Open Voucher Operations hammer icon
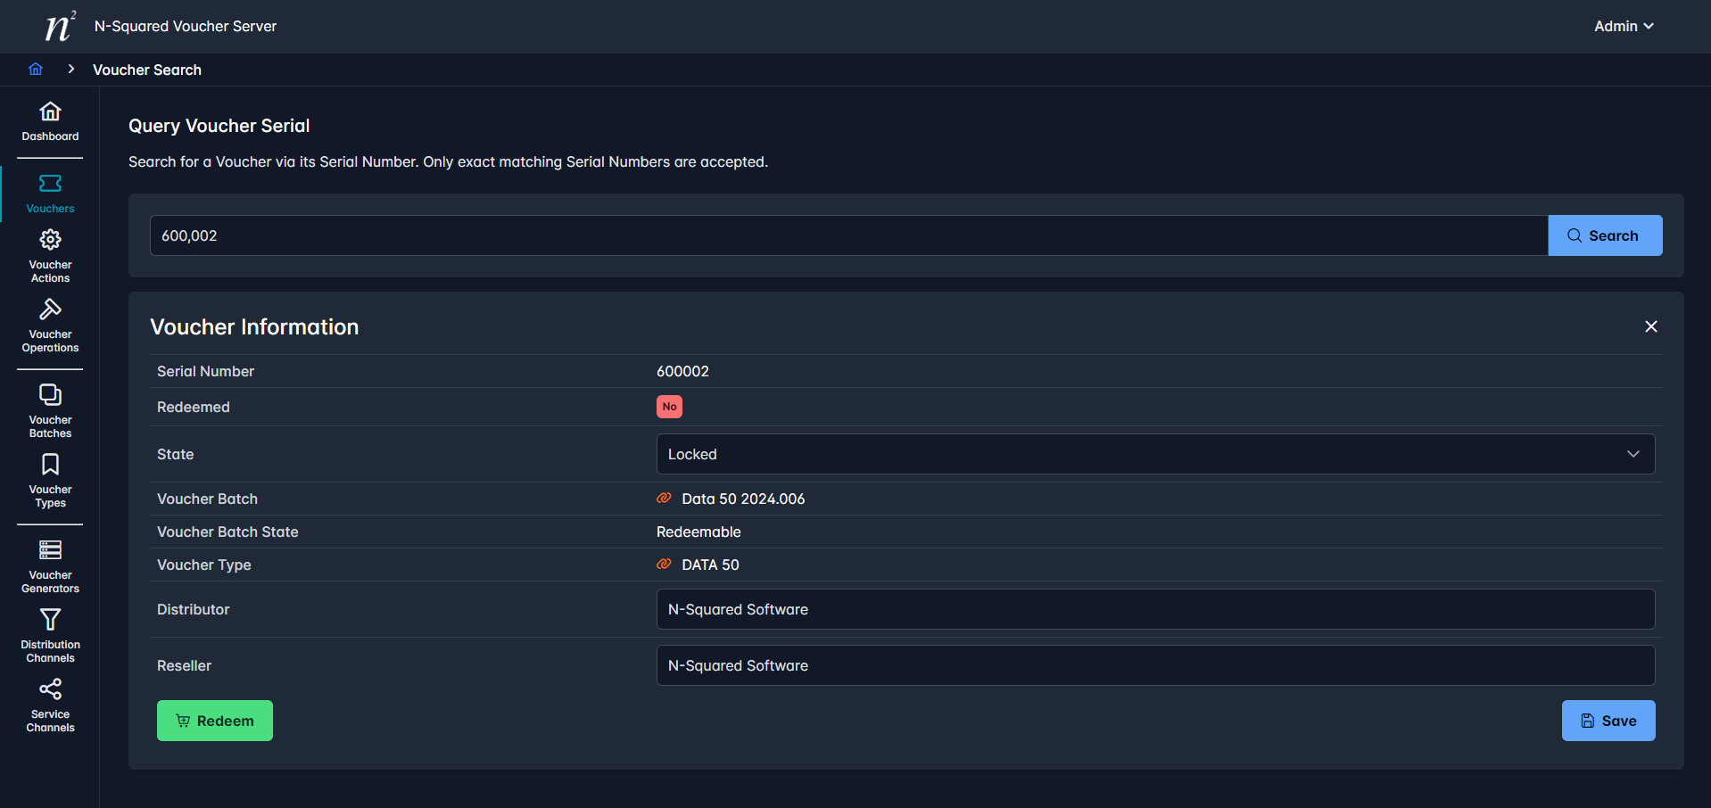The image size is (1711, 808). [50, 310]
